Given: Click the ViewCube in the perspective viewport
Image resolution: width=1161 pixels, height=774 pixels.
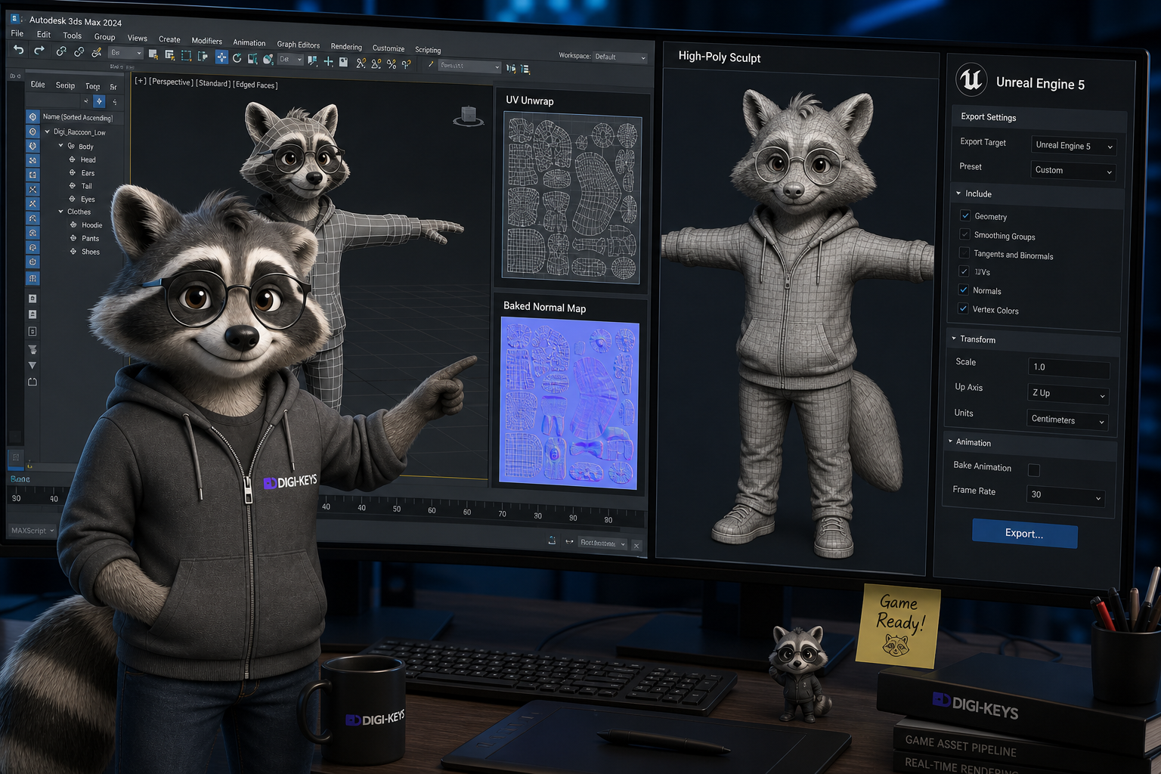Looking at the screenshot, I should coord(469,116).
